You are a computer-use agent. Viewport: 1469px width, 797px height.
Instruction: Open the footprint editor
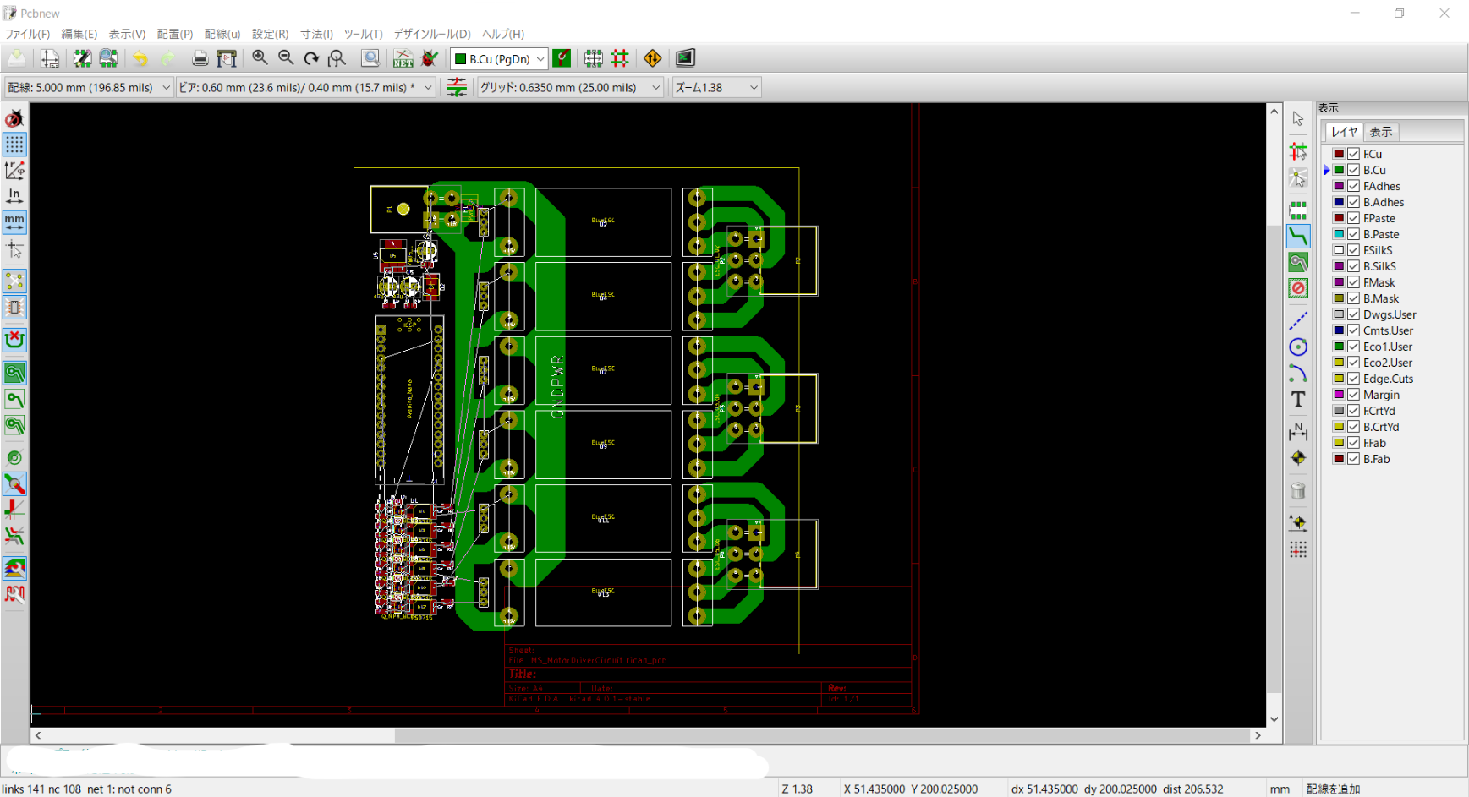click(x=82, y=58)
